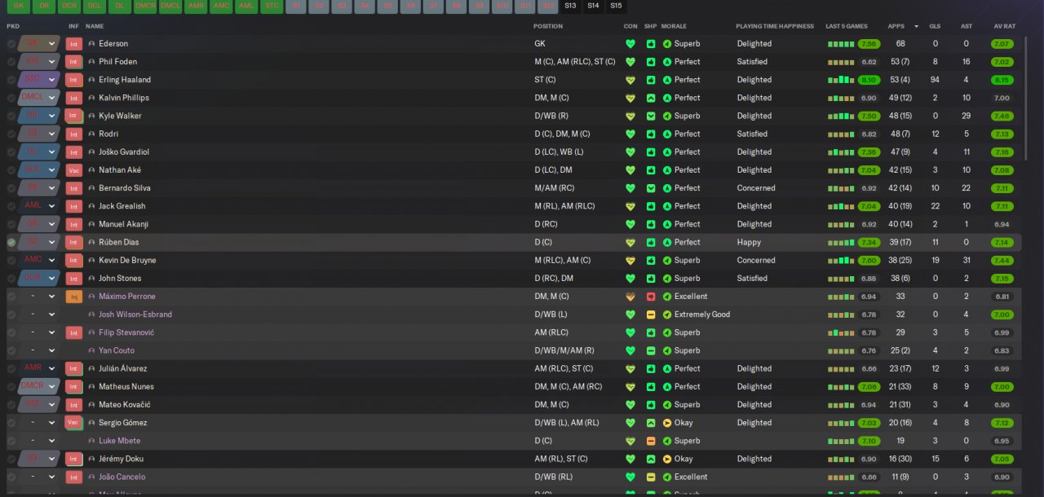1044x497 pixels.
Task: Click the 7.46 average rating badge for Kyle Walker
Action: point(1002,116)
